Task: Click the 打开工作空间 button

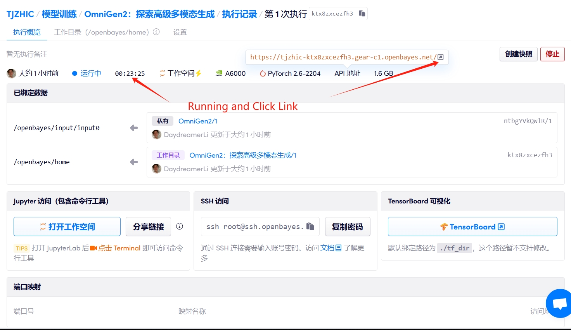Action: [x=67, y=227]
